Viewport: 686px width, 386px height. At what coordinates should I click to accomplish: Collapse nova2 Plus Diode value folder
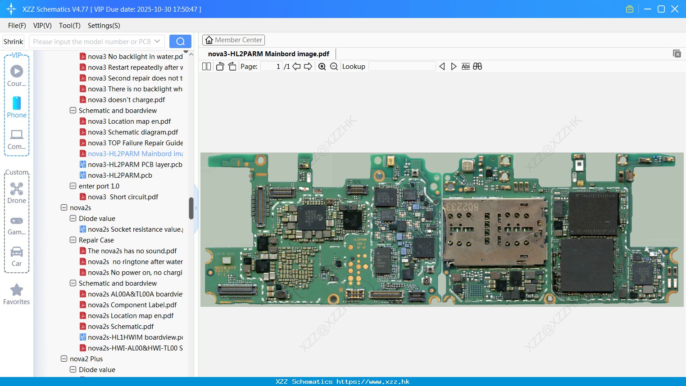coord(73,369)
